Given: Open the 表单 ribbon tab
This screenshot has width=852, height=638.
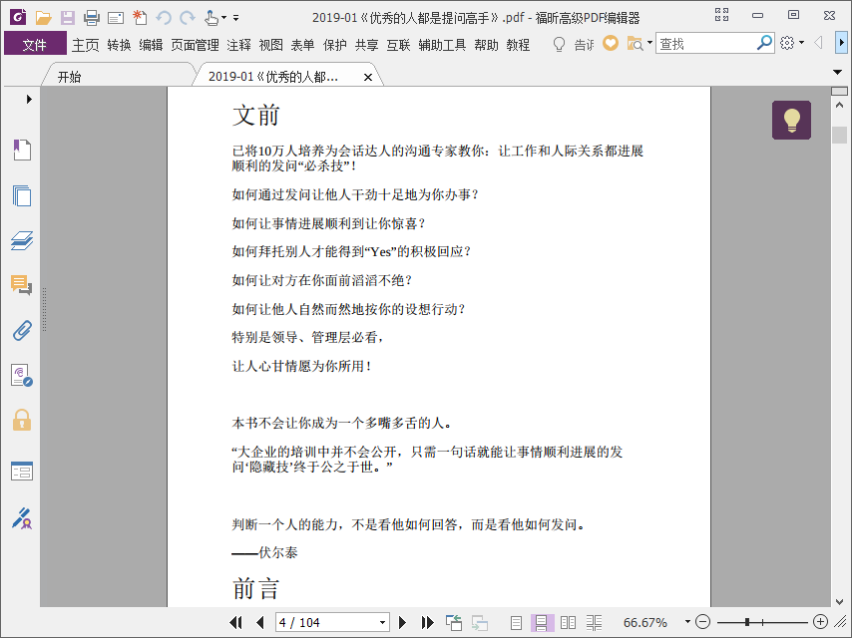Looking at the screenshot, I should click(x=302, y=45).
